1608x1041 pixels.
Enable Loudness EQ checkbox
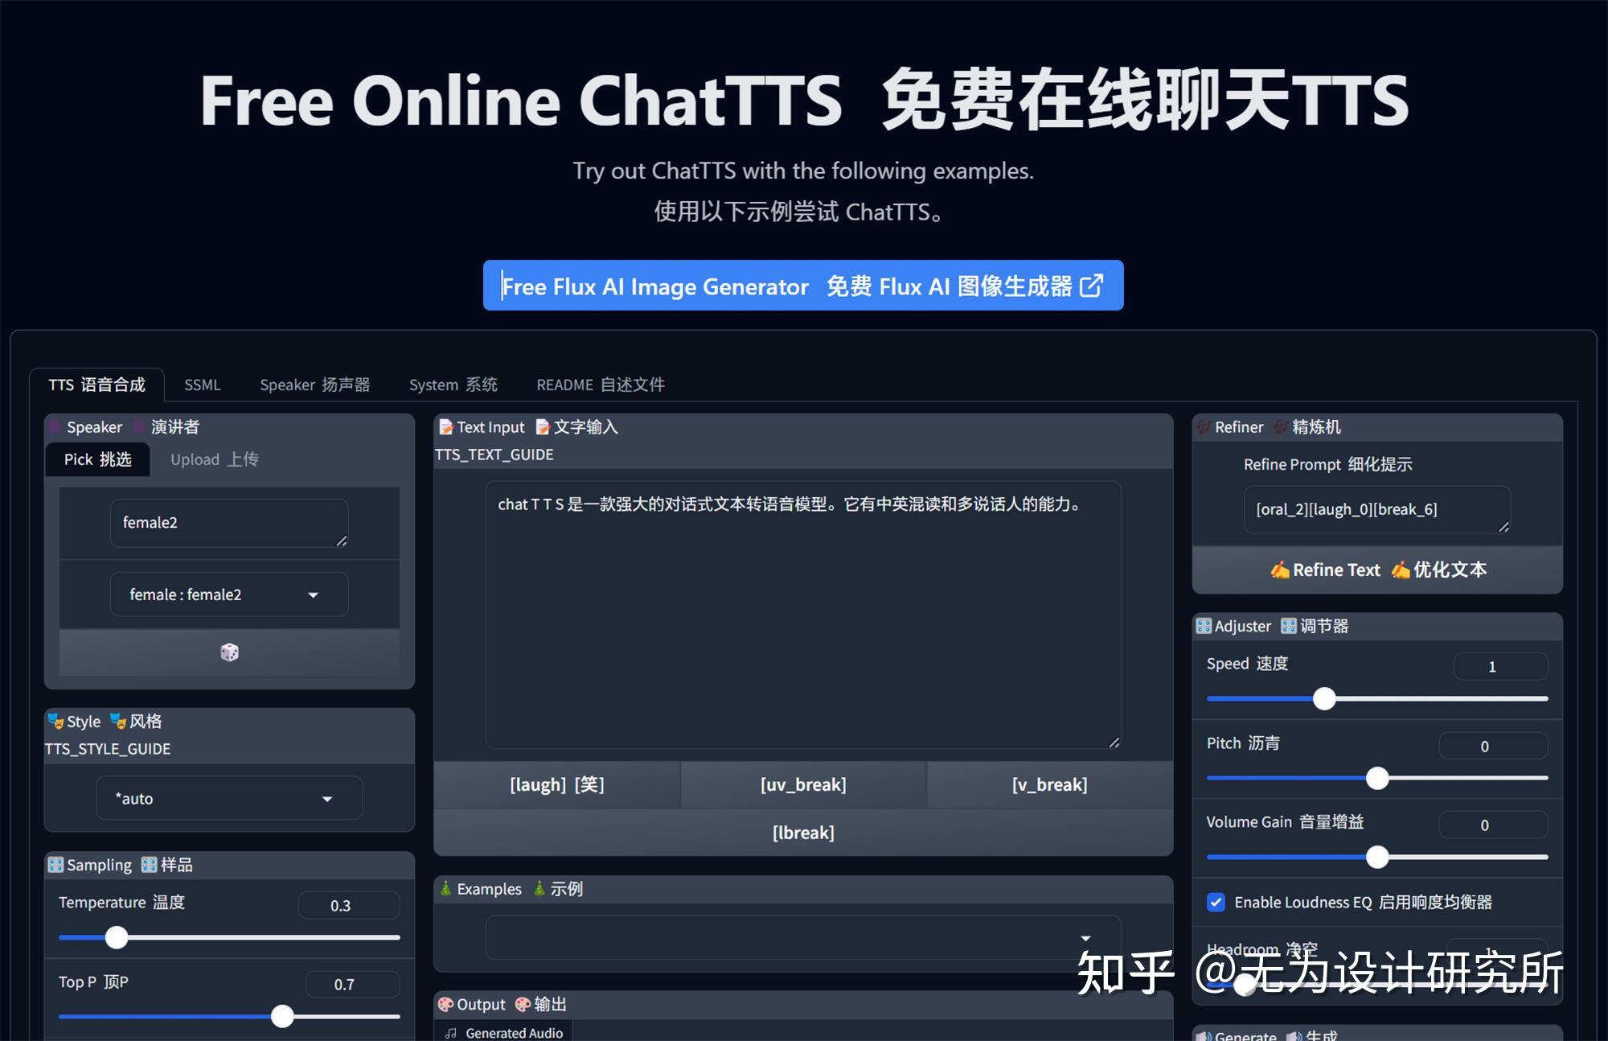pyautogui.click(x=1214, y=903)
